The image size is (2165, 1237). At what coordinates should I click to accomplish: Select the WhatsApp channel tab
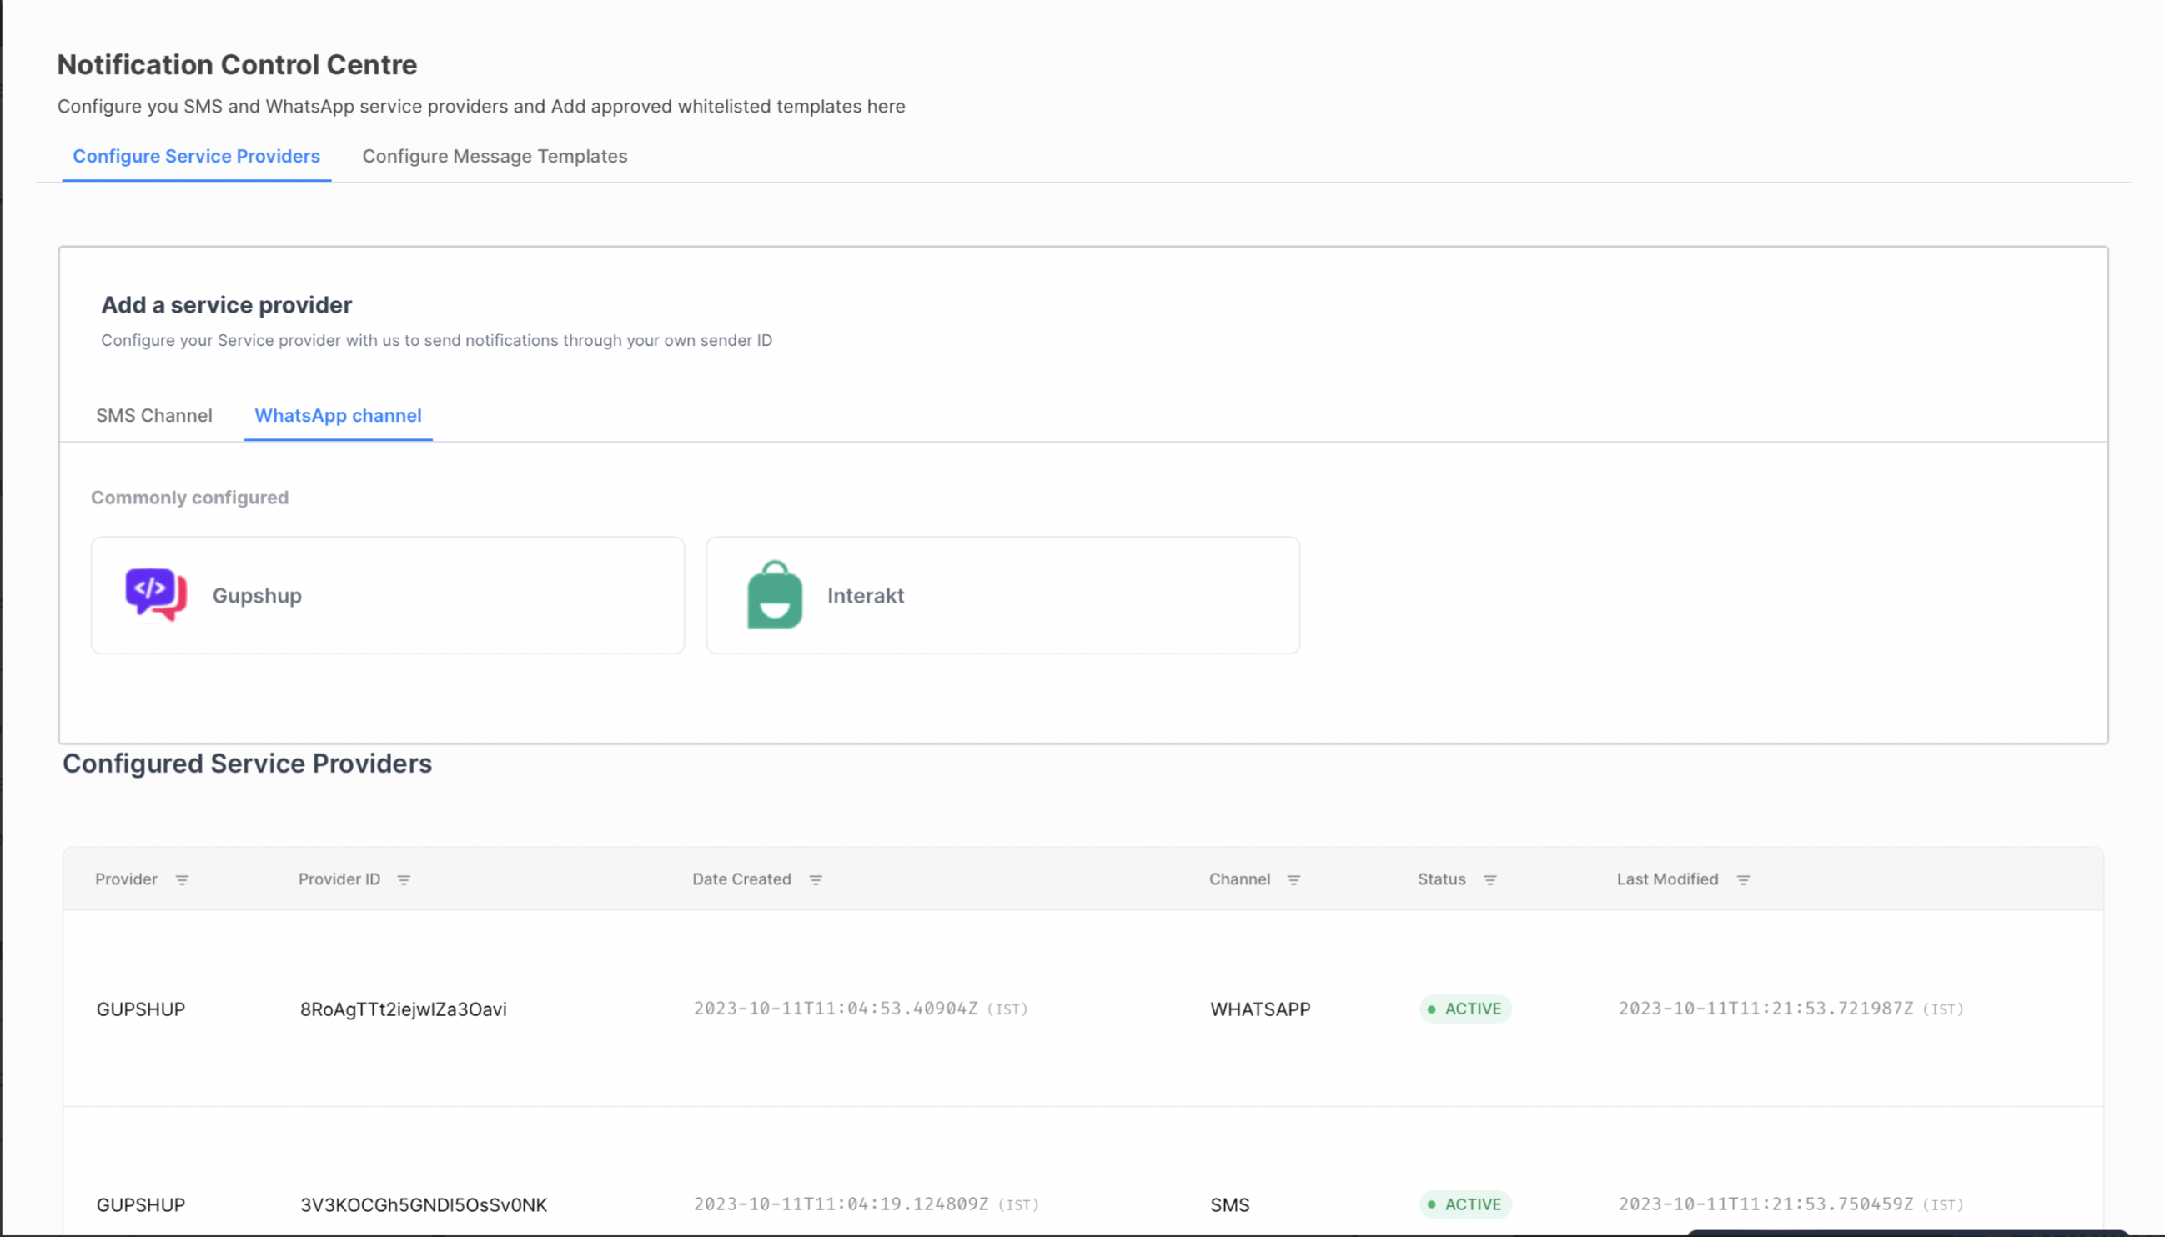coord(339,415)
